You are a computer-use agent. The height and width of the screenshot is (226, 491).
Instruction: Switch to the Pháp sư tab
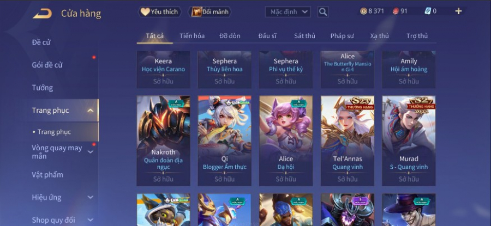click(342, 36)
